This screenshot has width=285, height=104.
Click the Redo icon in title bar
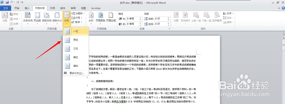tap(18, 2)
